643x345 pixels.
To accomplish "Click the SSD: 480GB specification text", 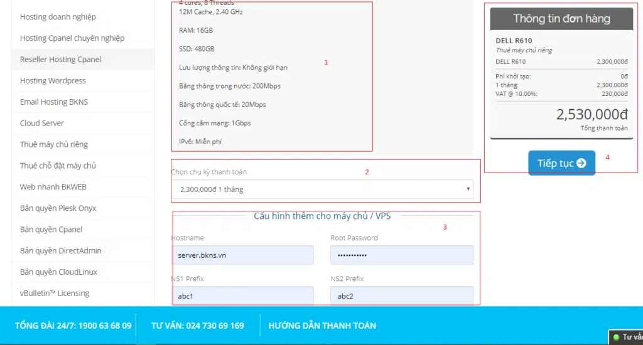I will coord(197,49).
